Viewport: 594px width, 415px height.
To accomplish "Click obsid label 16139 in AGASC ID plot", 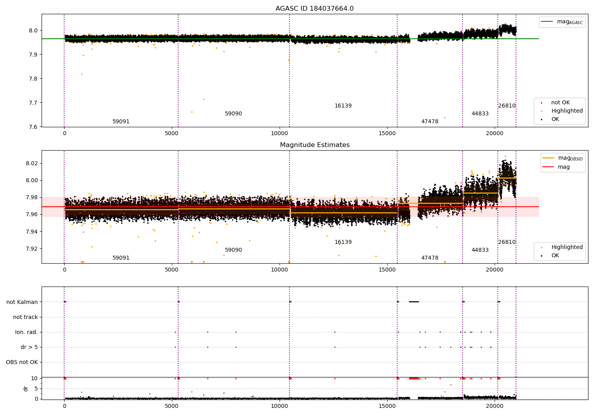I will [x=343, y=106].
